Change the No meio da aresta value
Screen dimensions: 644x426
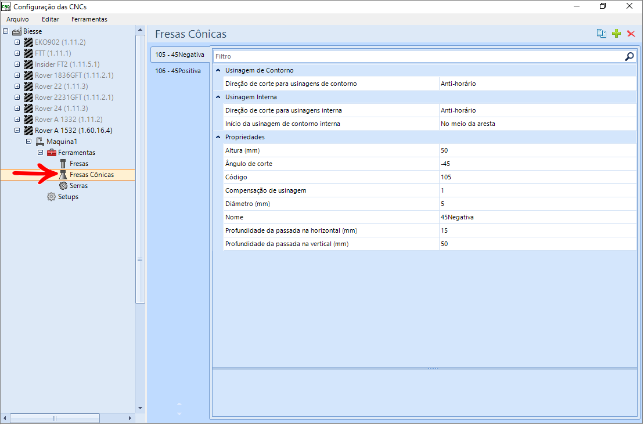tap(537, 124)
